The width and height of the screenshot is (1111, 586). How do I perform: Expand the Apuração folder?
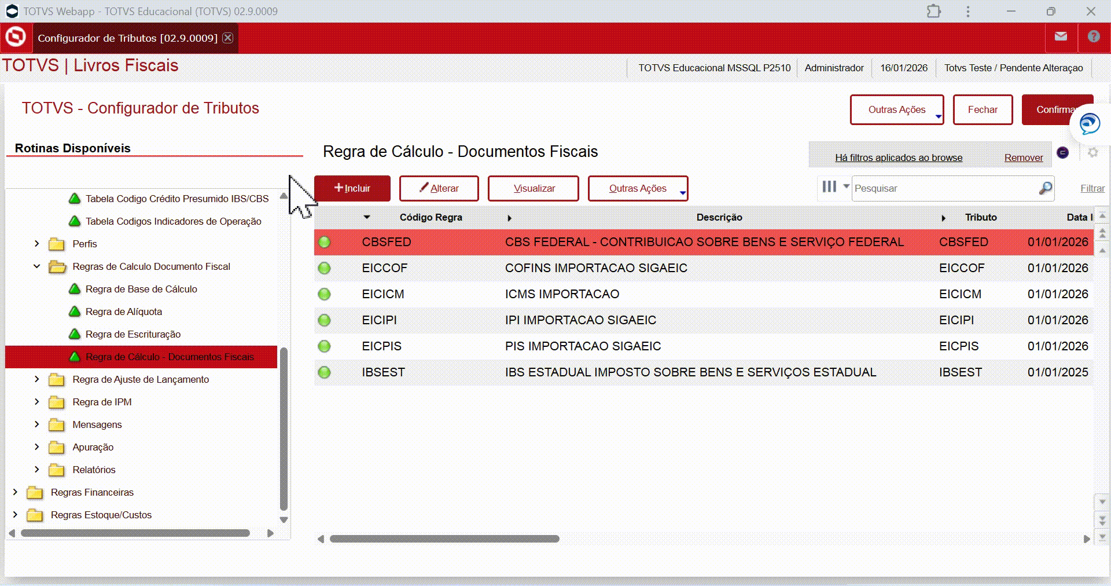[37, 447]
